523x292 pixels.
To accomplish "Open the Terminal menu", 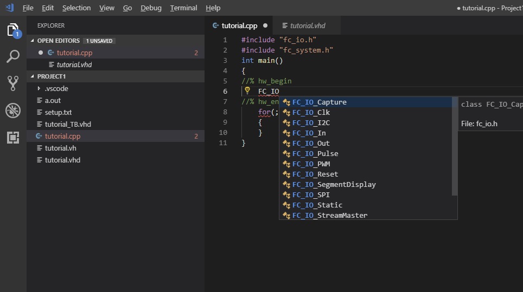I will coord(183,8).
